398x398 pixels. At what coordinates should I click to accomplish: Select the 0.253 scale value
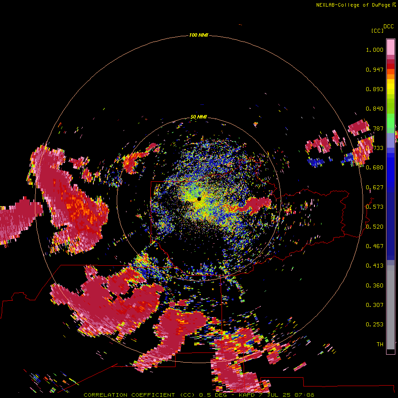pos(375,325)
